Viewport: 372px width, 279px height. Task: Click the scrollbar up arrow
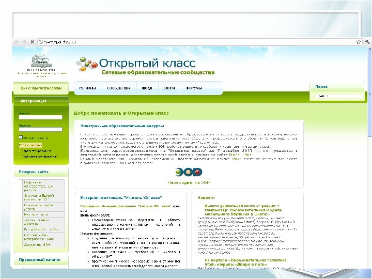coord(369,49)
